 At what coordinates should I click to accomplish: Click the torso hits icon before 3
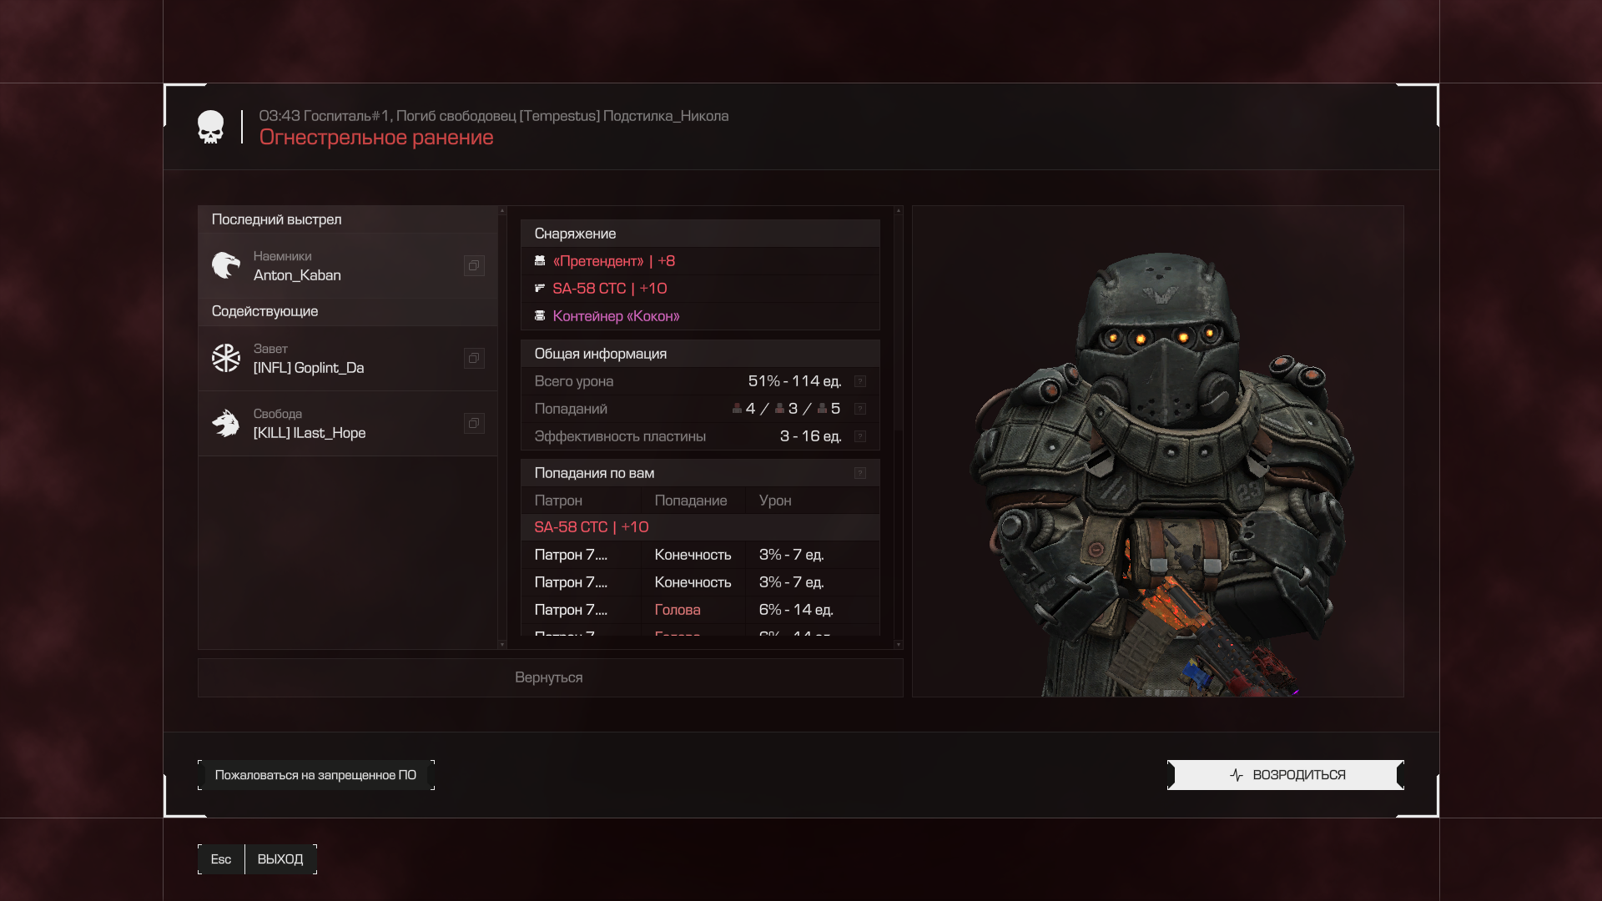[779, 408]
